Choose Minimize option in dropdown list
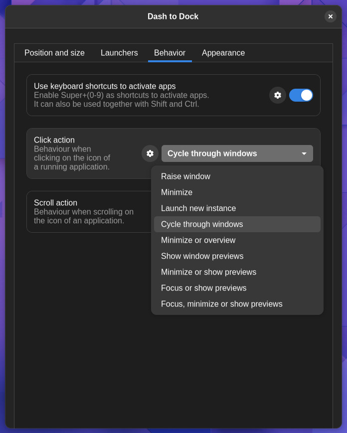The width and height of the screenshot is (347, 433). (x=237, y=192)
